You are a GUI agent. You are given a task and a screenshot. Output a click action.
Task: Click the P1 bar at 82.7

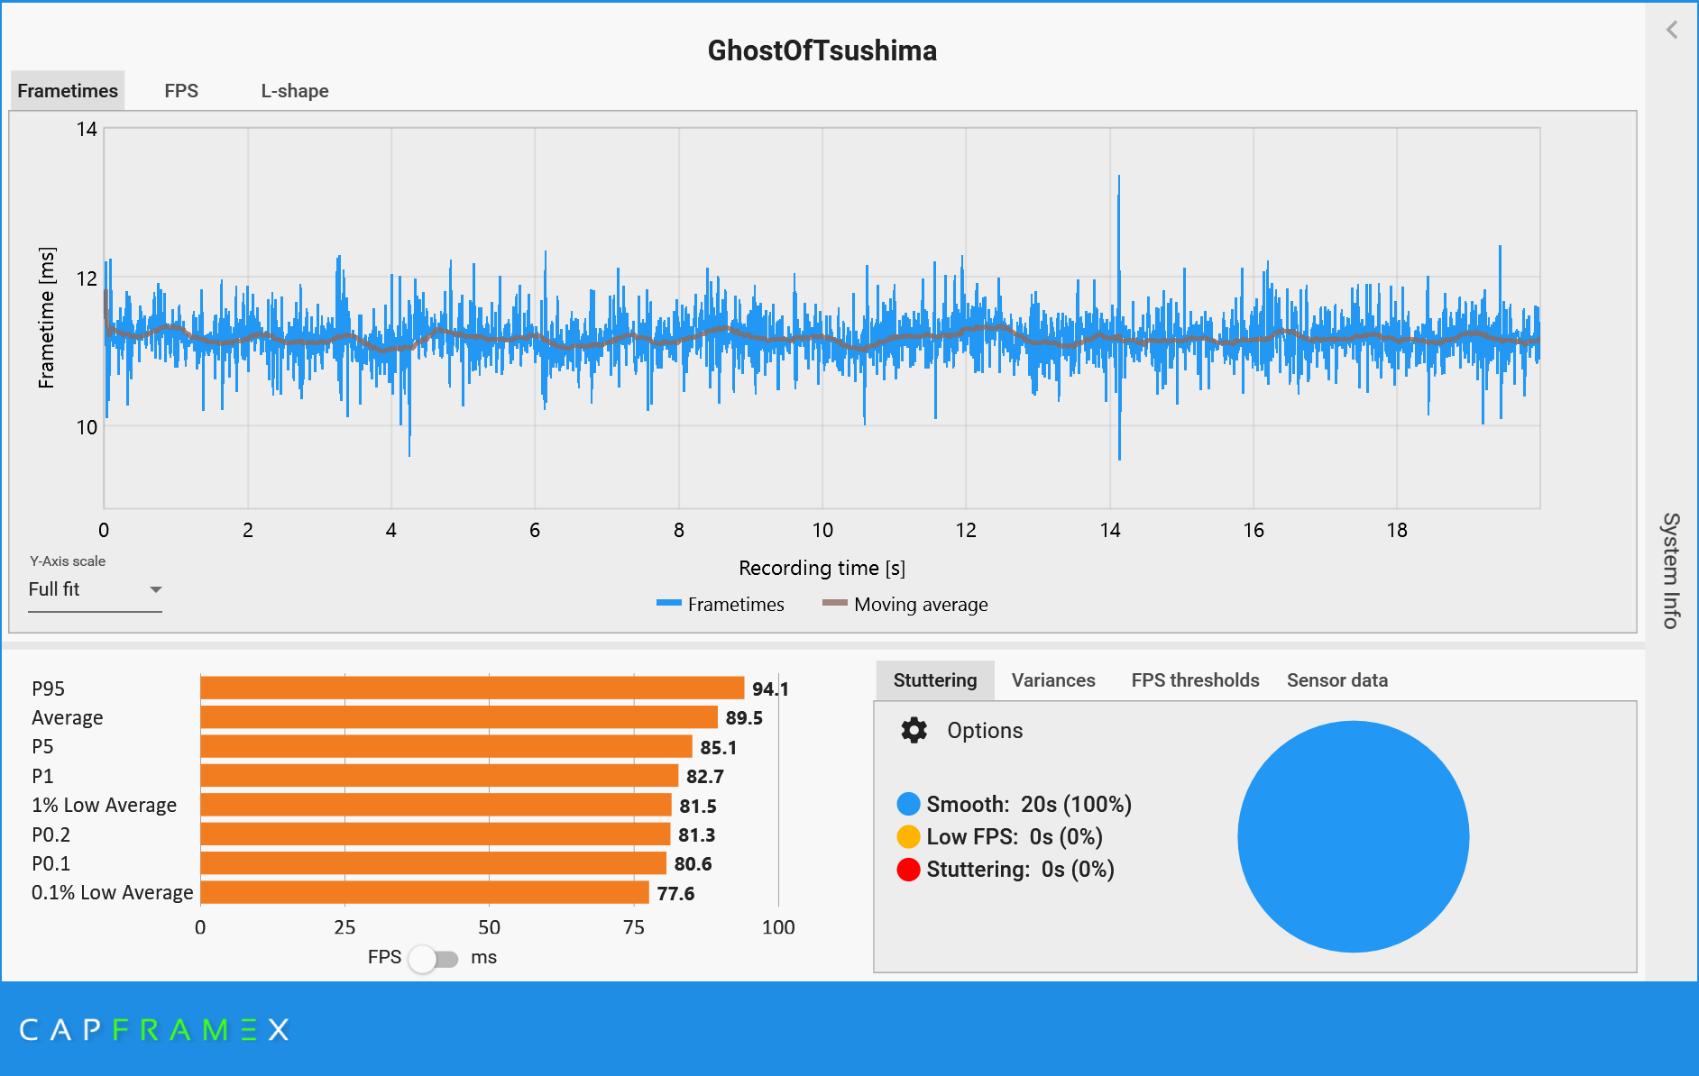pyautogui.click(x=439, y=776)
